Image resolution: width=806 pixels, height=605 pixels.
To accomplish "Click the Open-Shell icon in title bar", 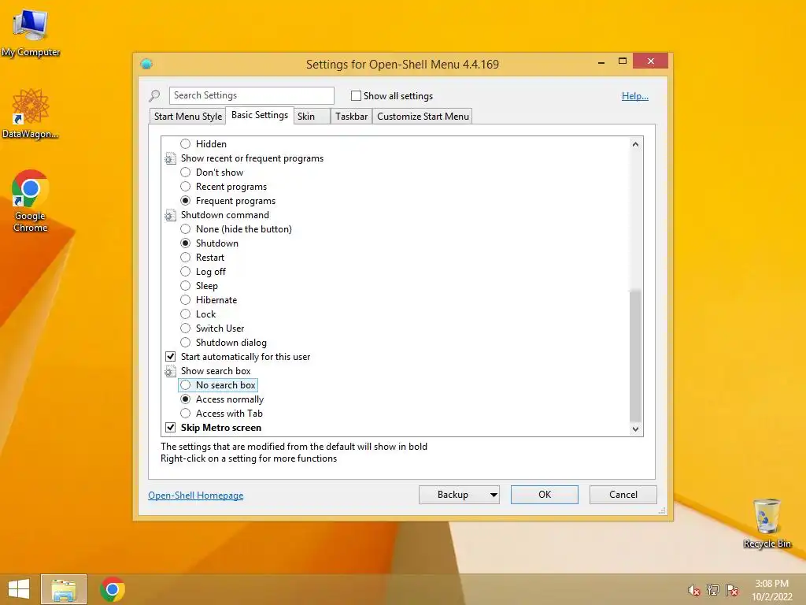I will [x=146, y=64].
